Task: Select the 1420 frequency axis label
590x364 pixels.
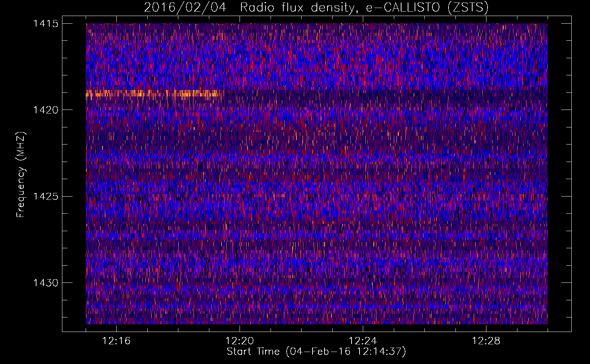Action: 46,110
